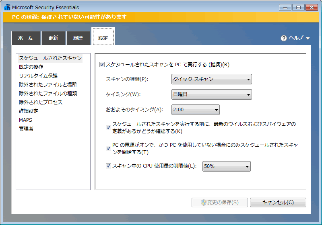This screenshot has width=322, height=225.
Task: Open the スキャンの種類 dropdown
Action: pyautogui.click(x=212, y=79)
